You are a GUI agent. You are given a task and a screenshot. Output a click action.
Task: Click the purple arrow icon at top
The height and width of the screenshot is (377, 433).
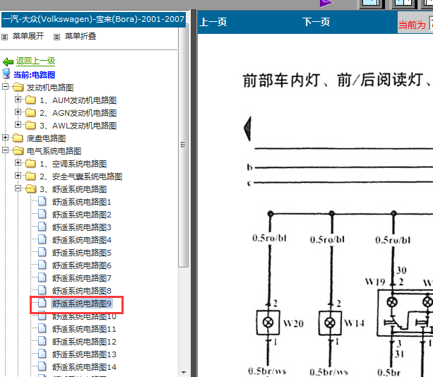tap(326, 4)
